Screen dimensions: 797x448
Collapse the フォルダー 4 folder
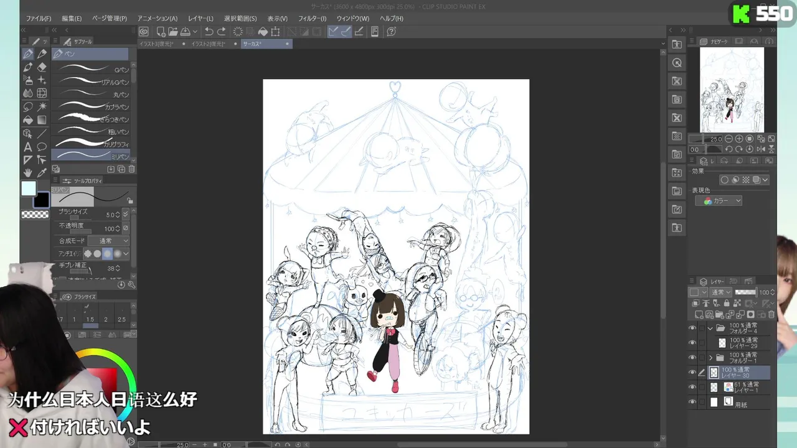point(710,328)
